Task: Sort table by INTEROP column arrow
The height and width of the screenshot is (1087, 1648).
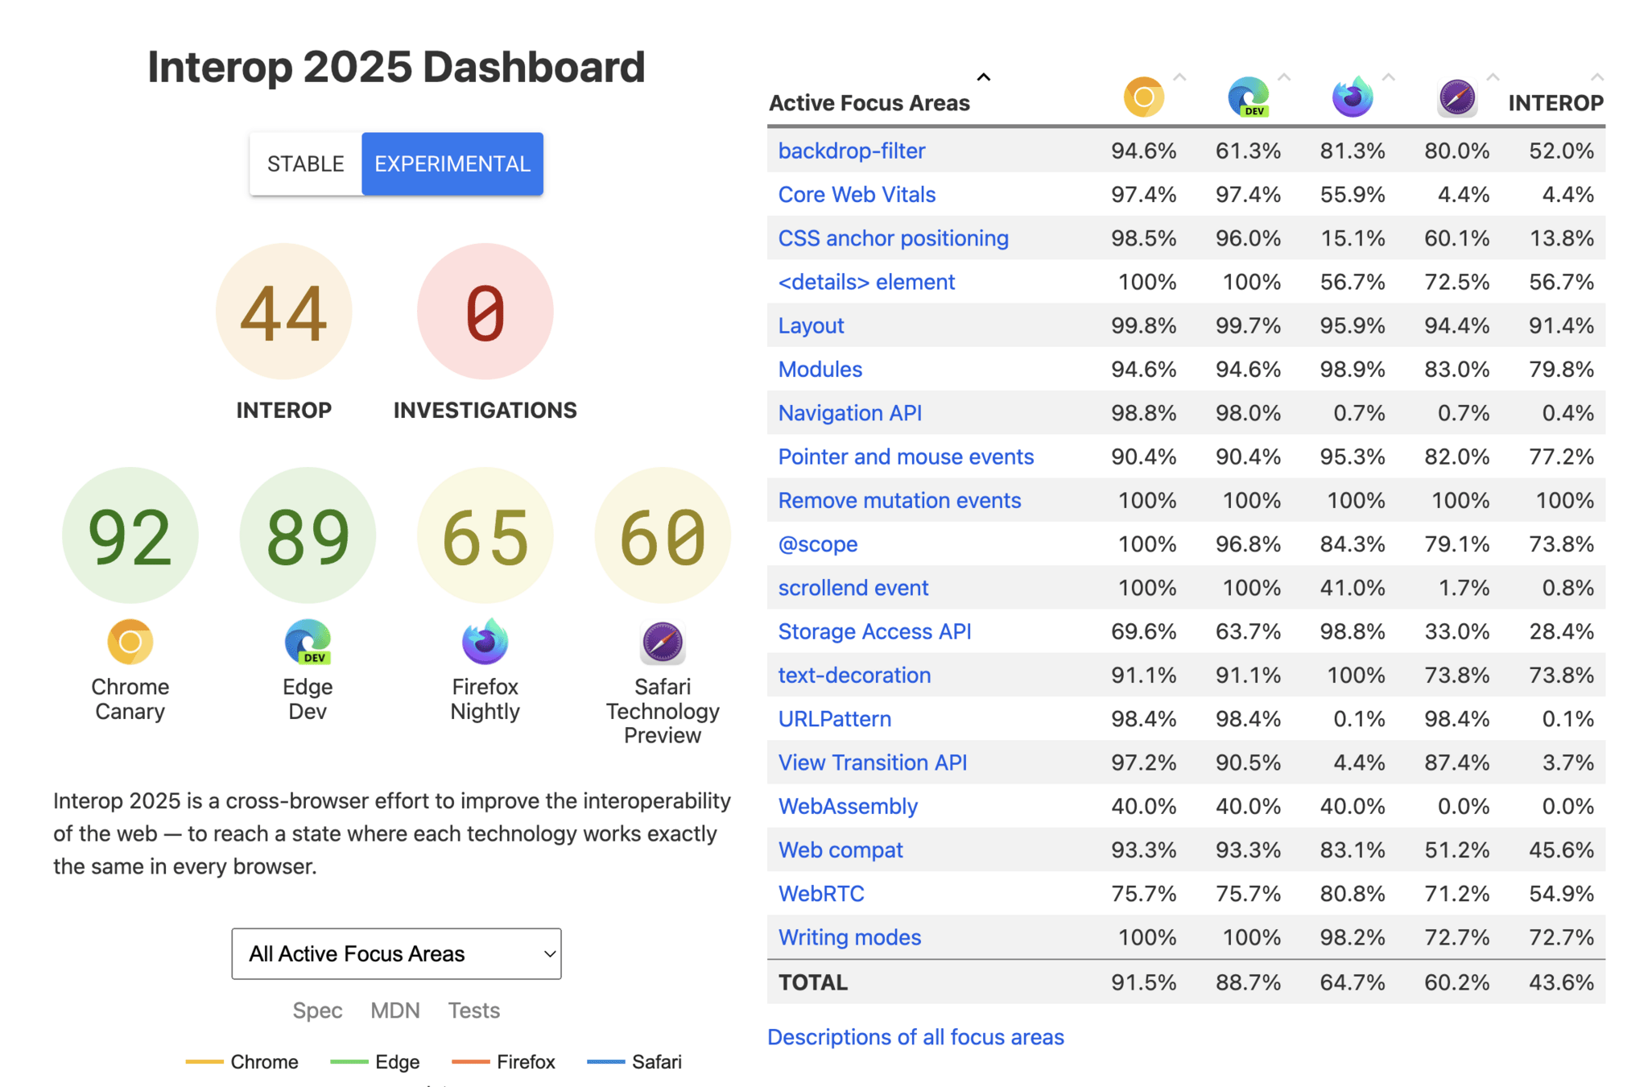Action: pos(1597,78)
